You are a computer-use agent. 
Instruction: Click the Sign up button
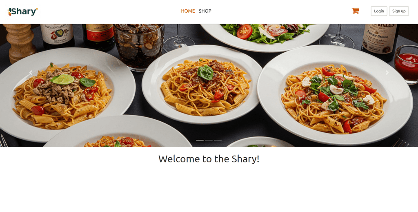(399, 11)
